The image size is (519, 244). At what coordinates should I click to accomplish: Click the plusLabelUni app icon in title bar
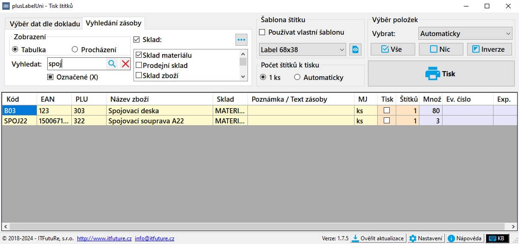click(6, 6)
